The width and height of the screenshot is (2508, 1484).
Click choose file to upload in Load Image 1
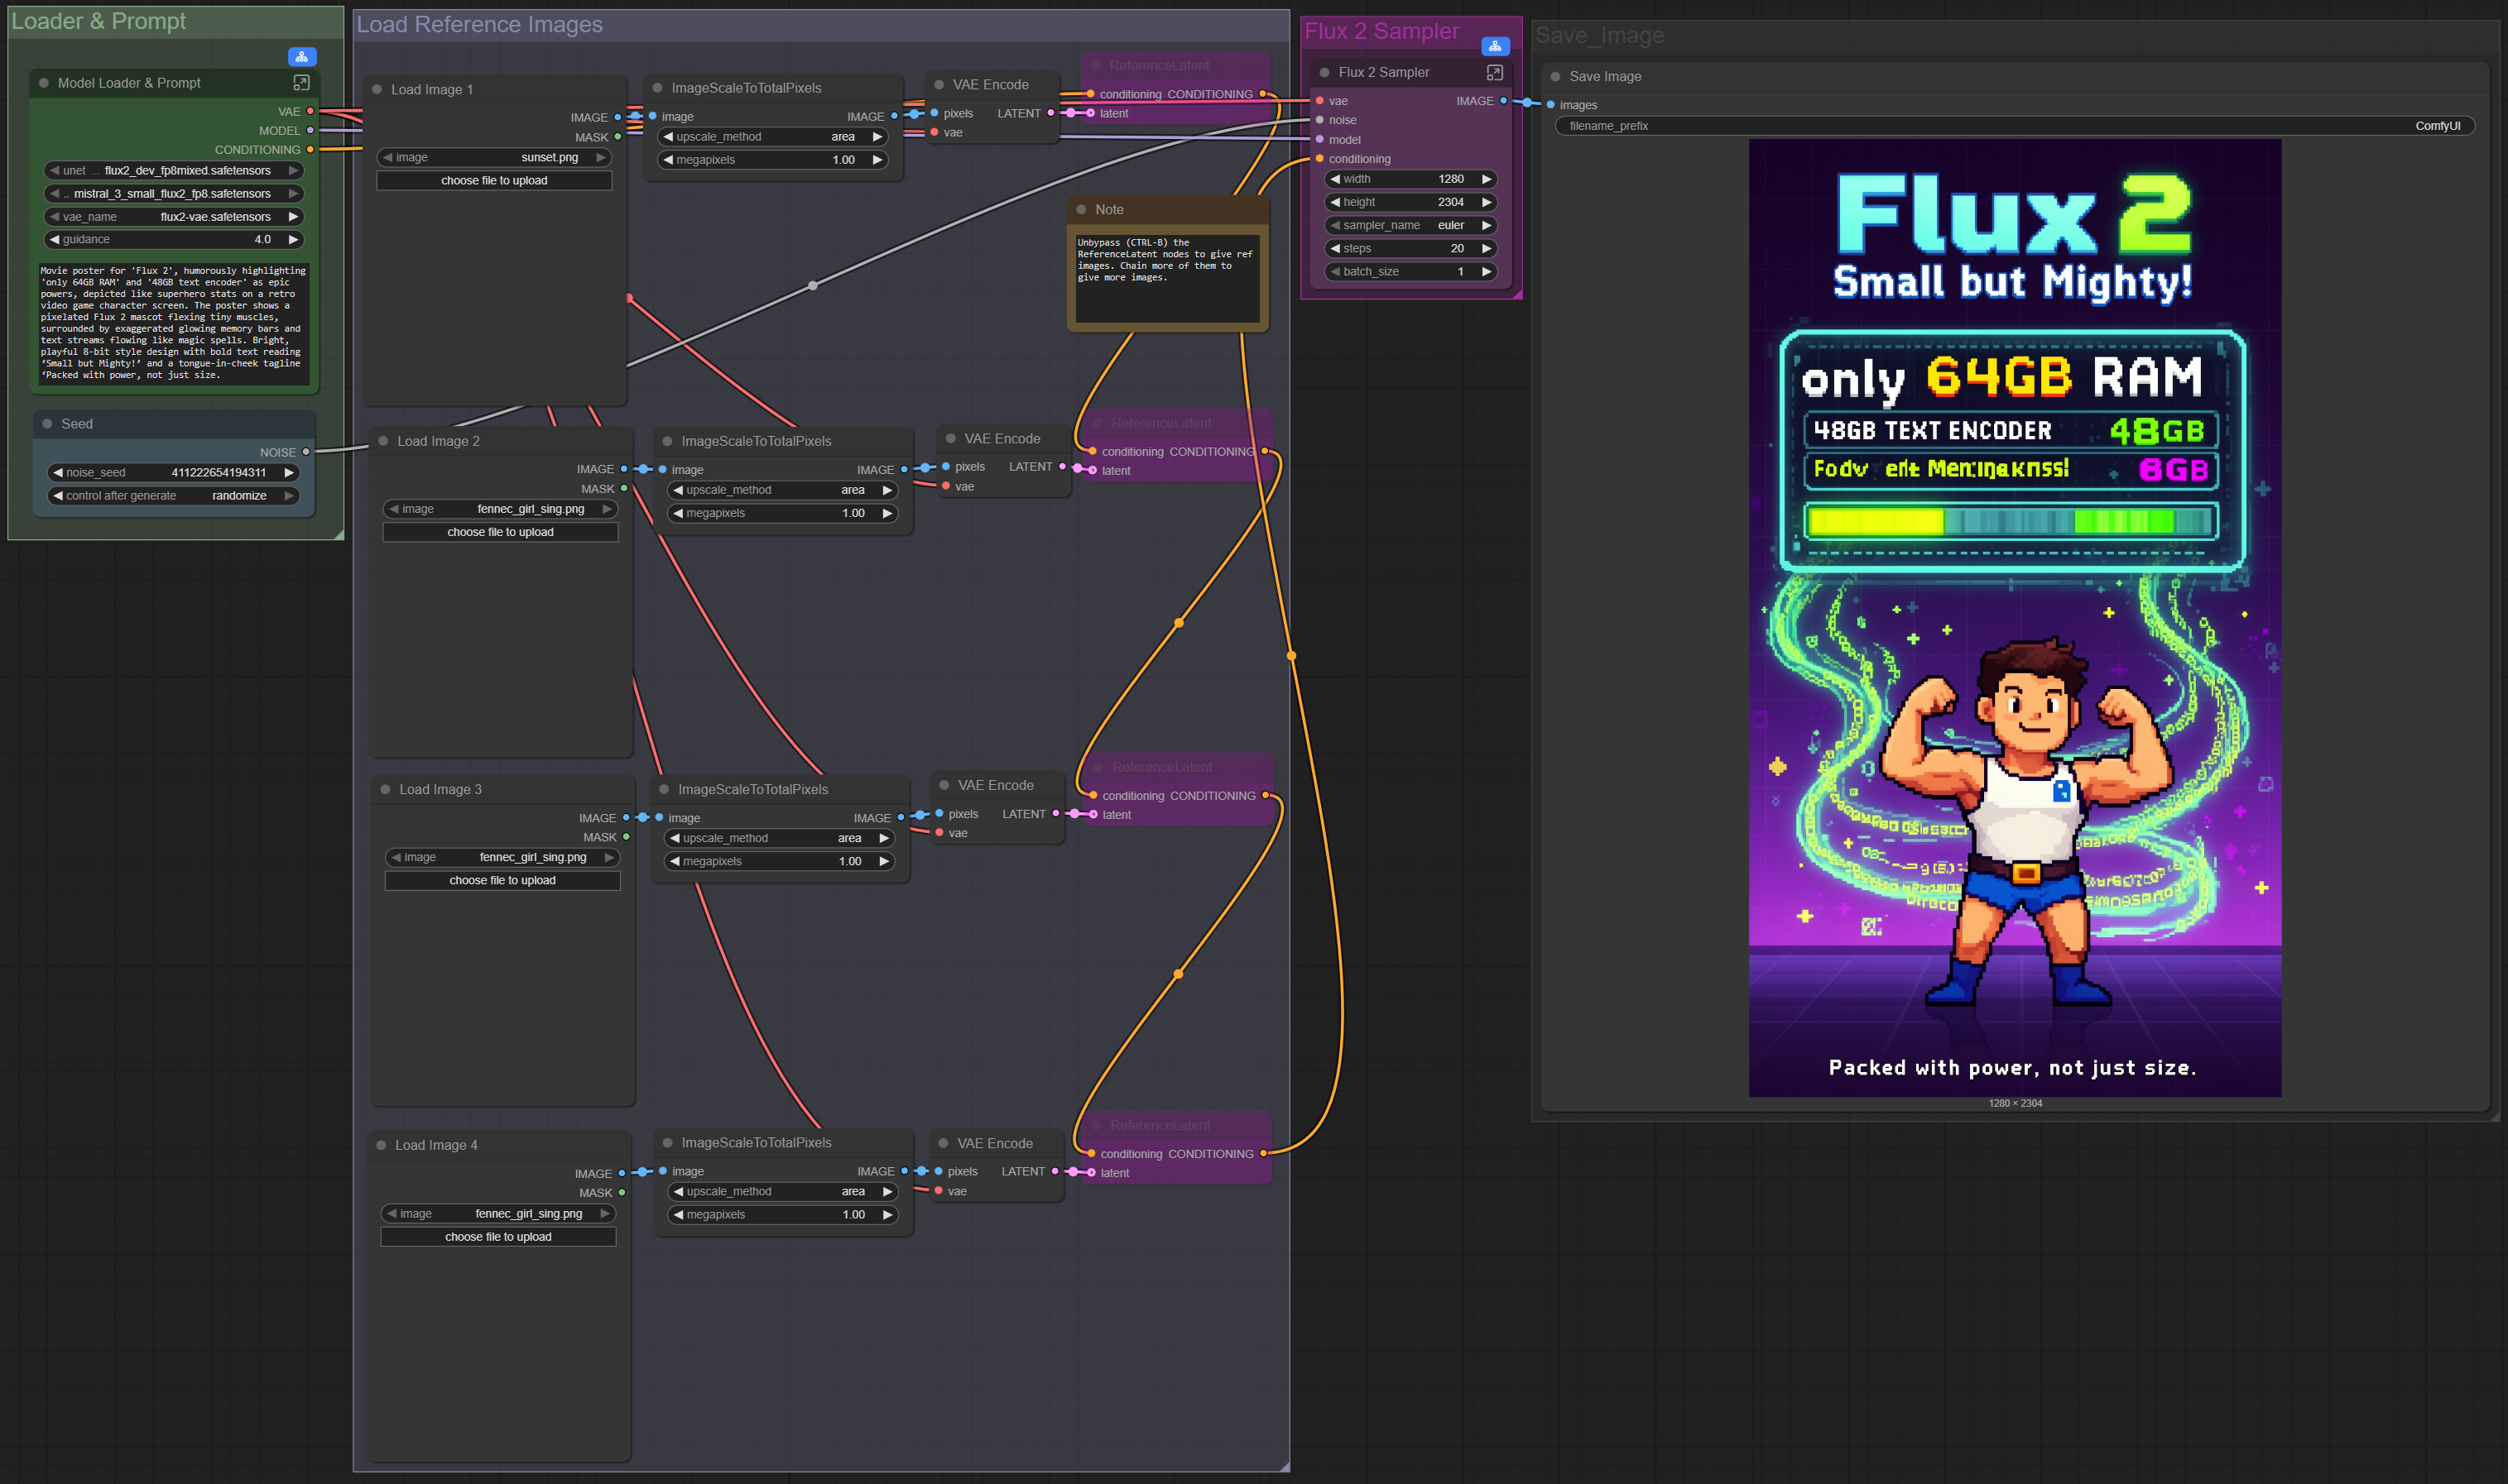point(494,180)
